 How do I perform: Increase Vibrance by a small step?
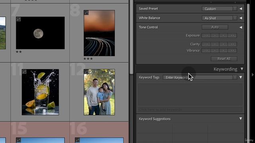point(224,50)
